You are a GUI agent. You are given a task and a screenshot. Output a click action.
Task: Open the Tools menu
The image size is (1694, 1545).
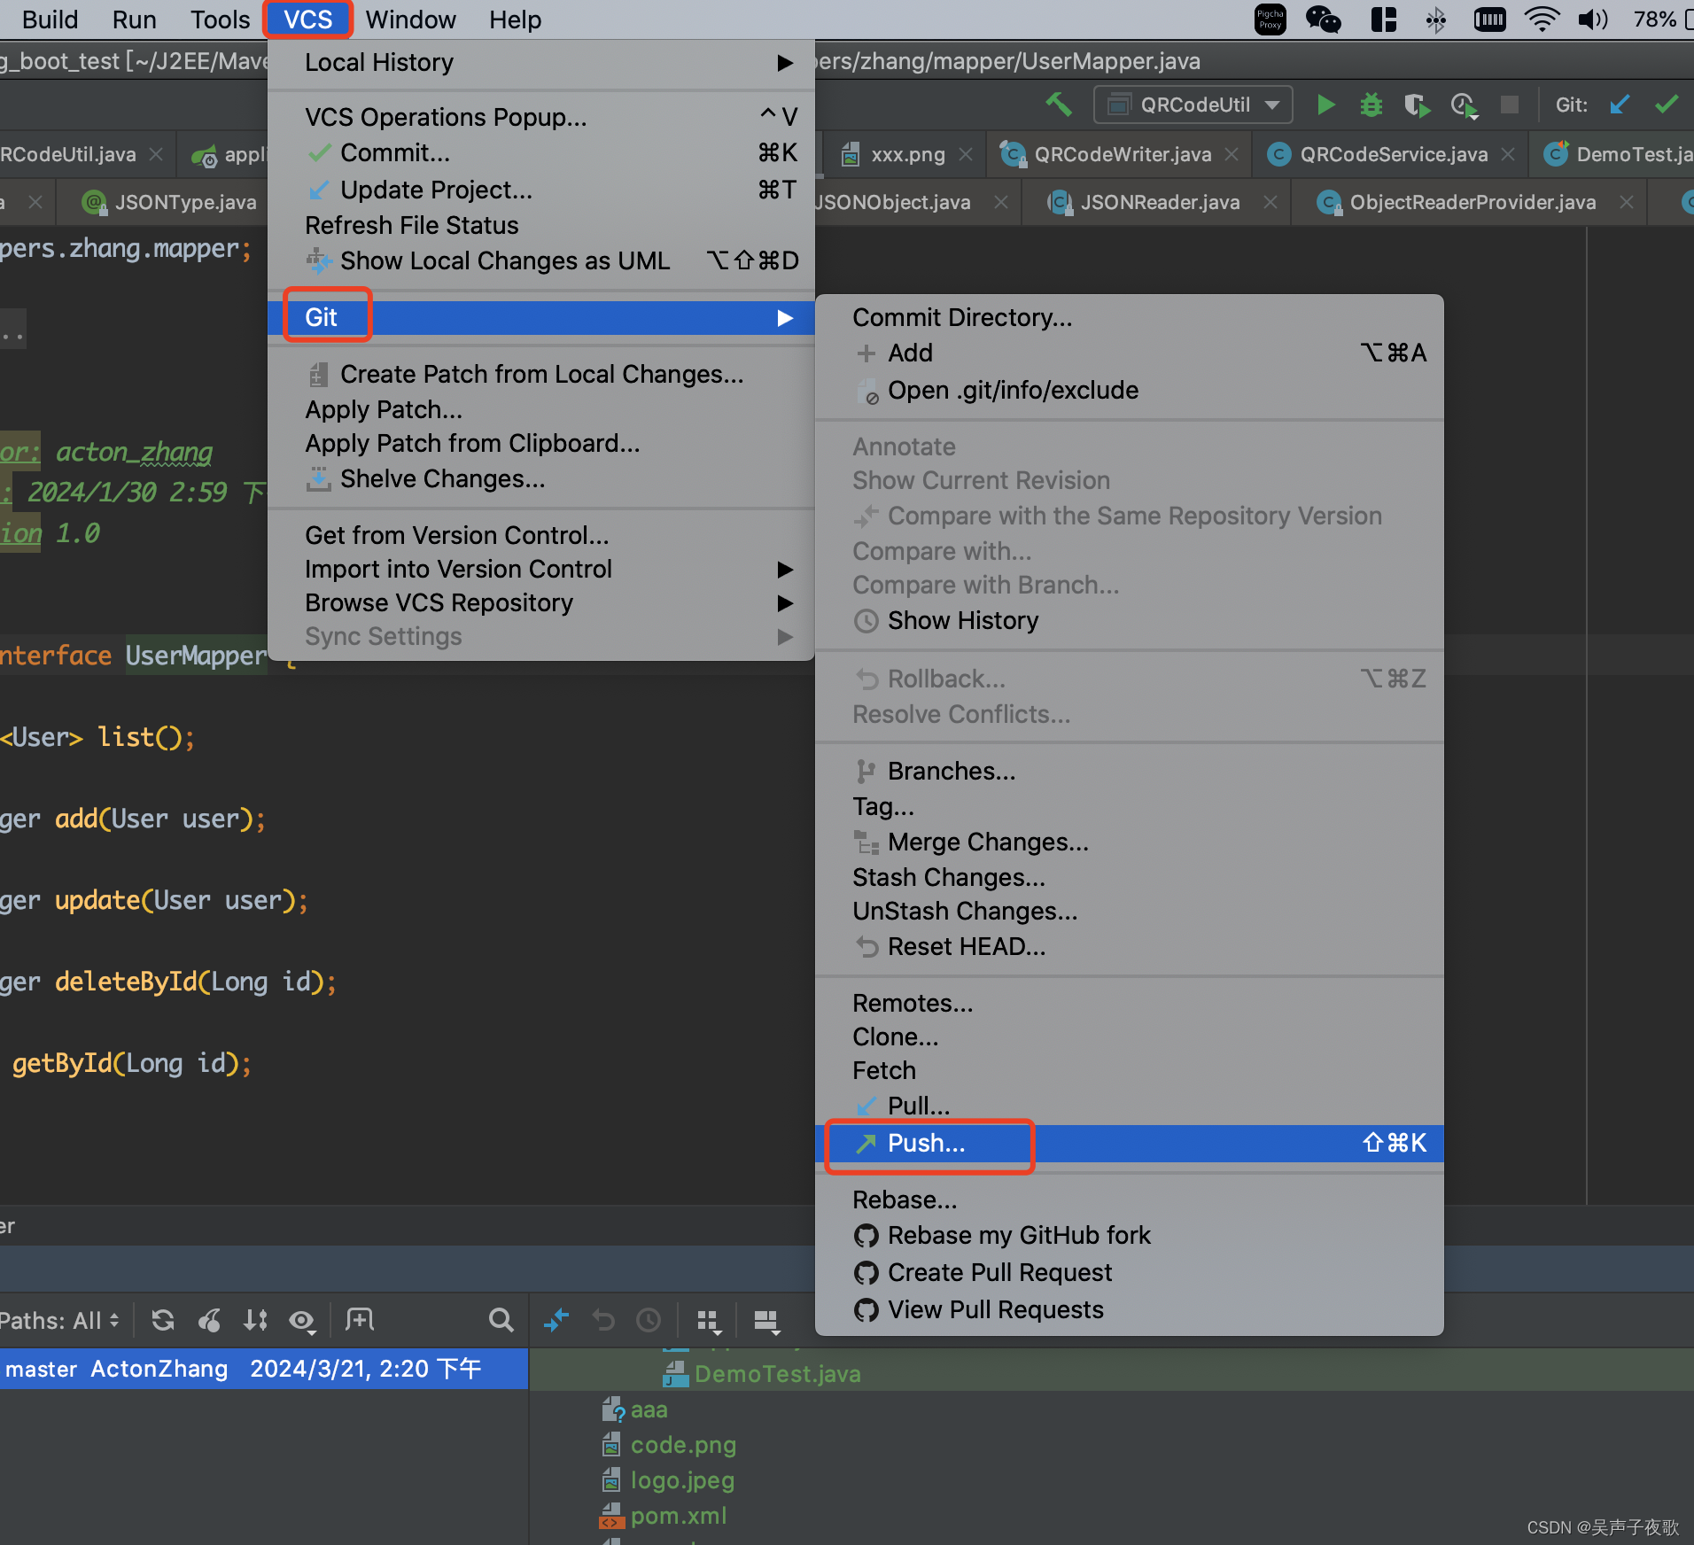(220, 19)
